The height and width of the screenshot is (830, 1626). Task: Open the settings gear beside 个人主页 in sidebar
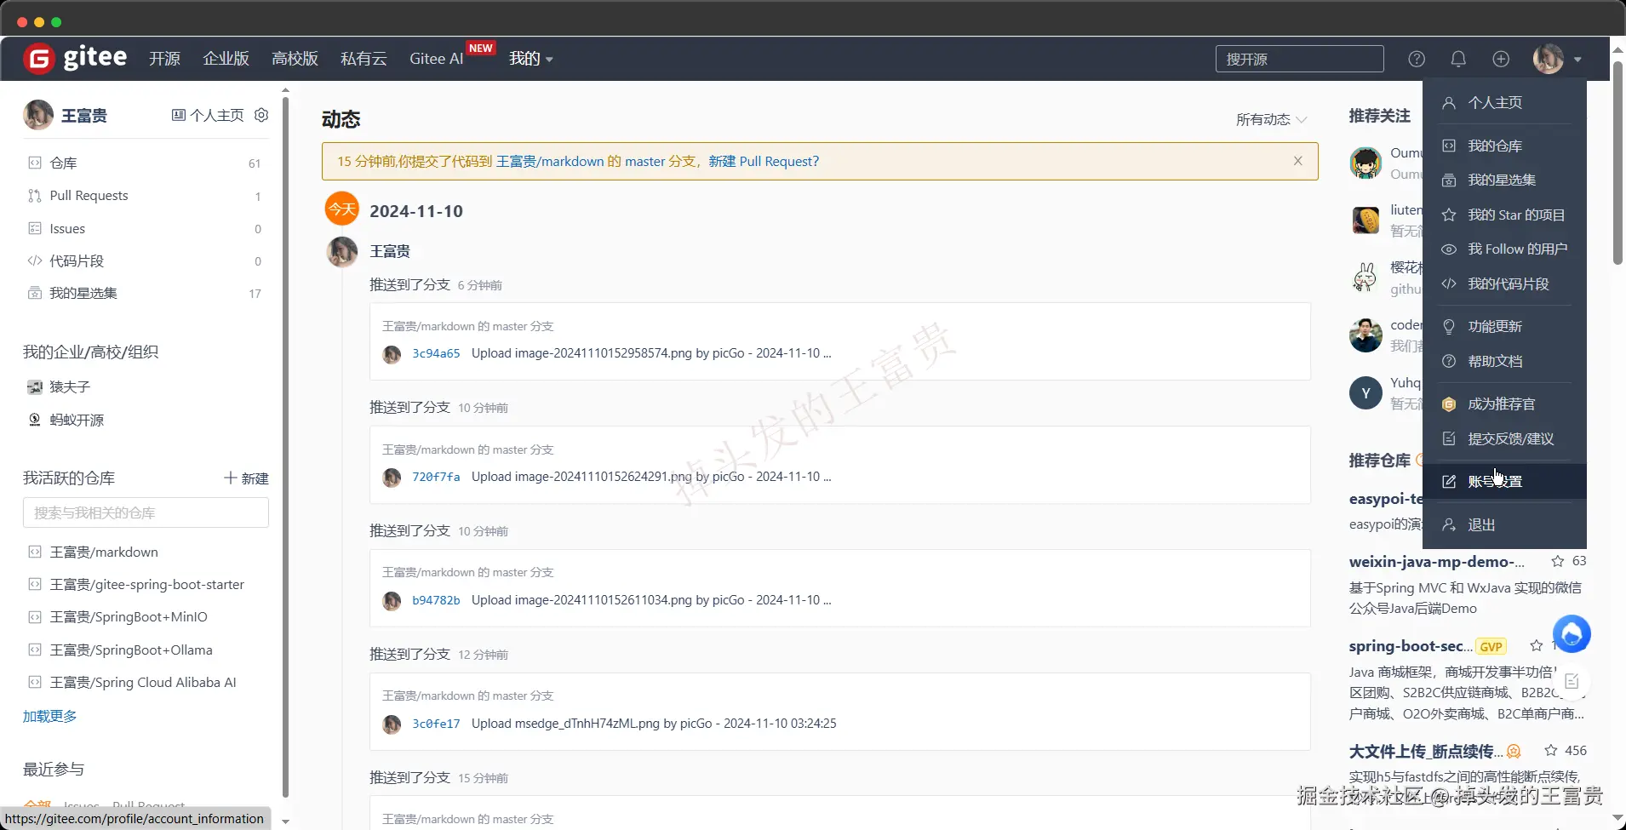click(x=261, y=115)
